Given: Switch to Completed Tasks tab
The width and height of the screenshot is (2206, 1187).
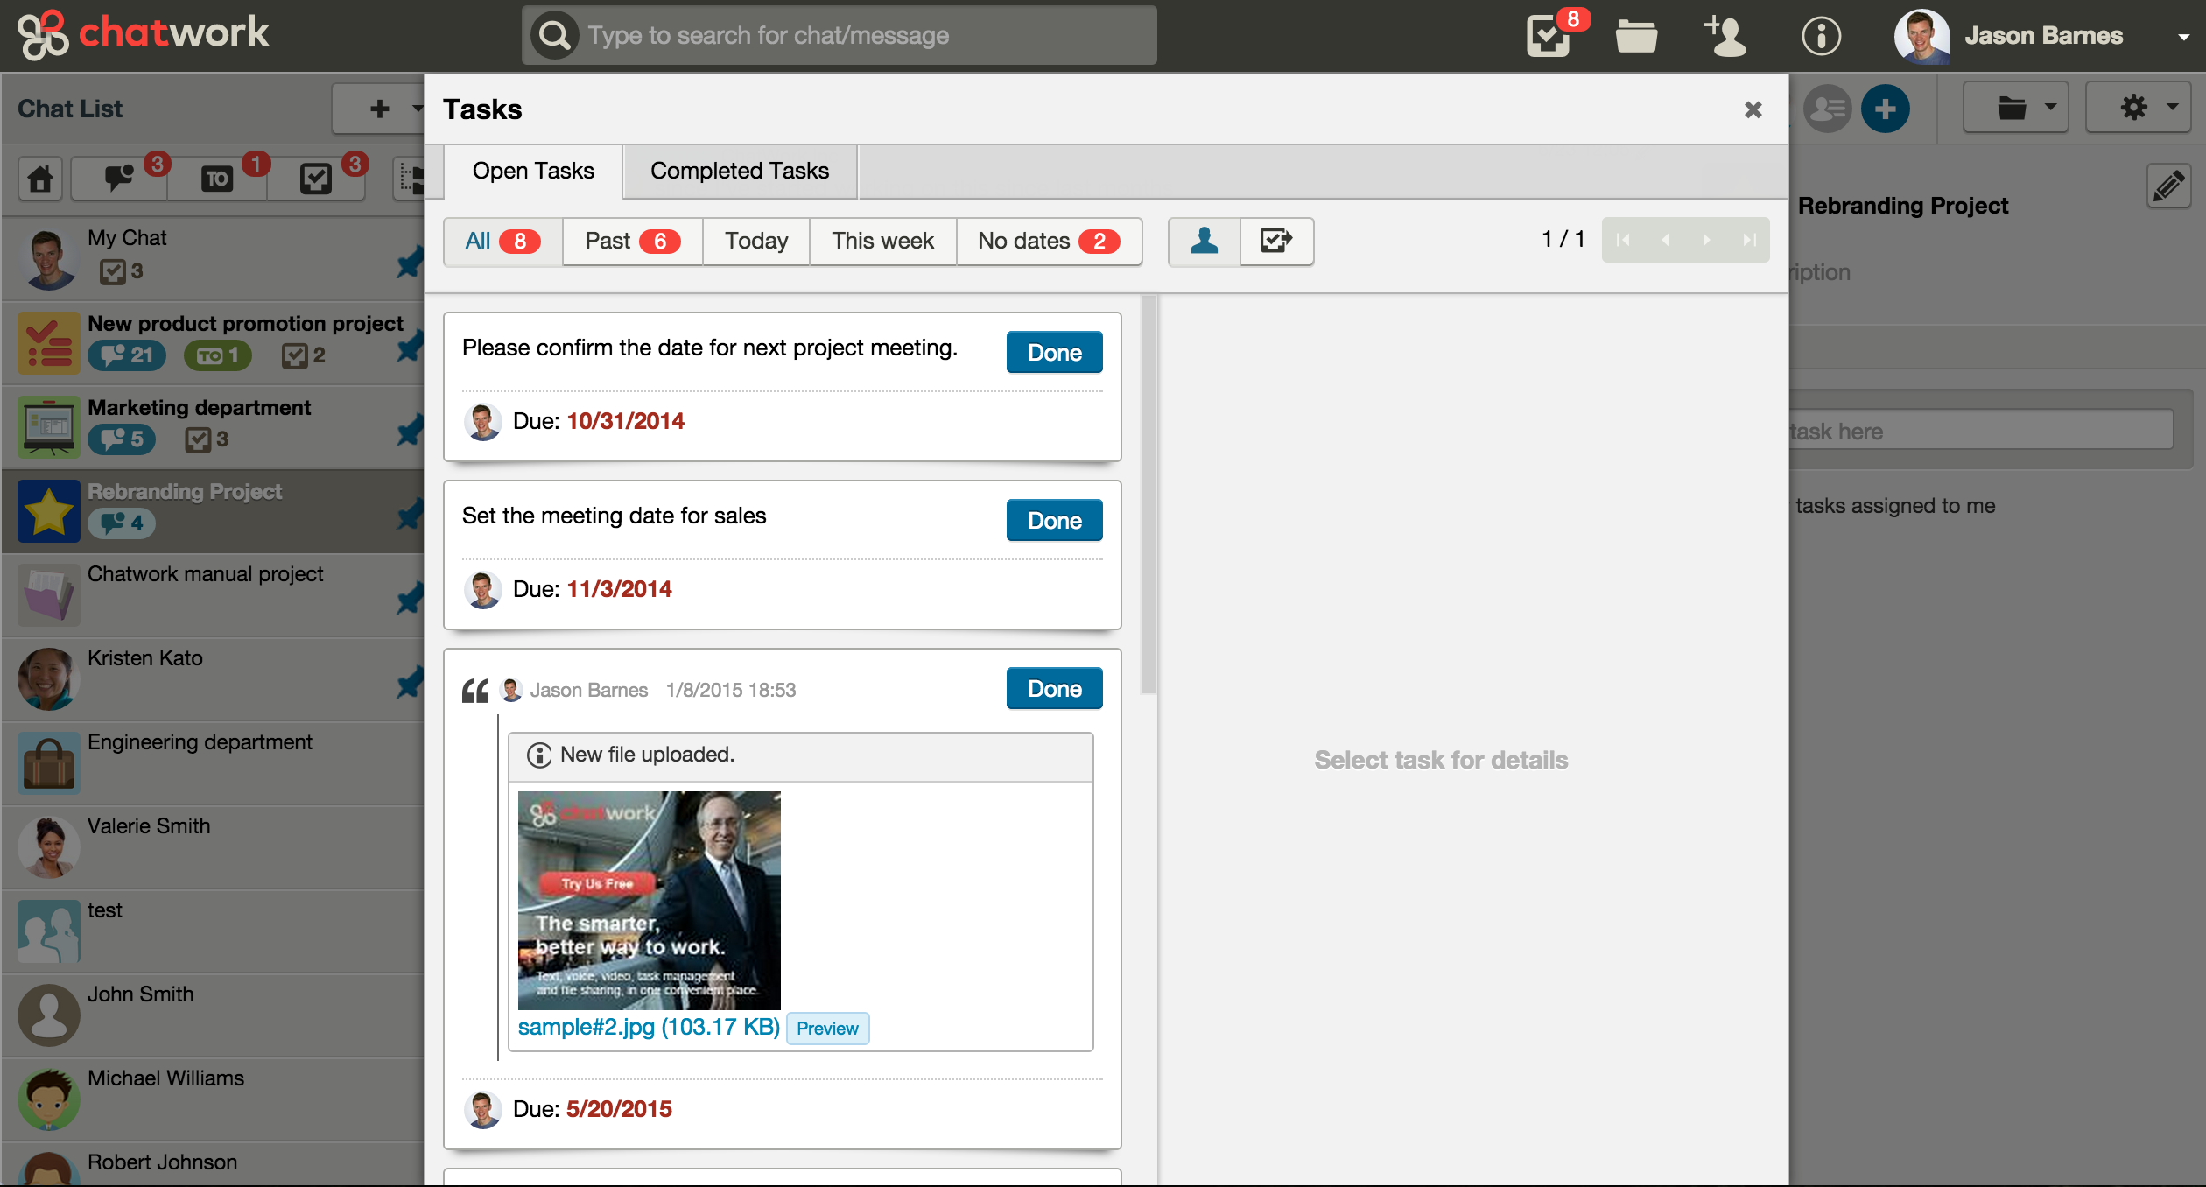Looking at the screenshot, I should (739, 171).
